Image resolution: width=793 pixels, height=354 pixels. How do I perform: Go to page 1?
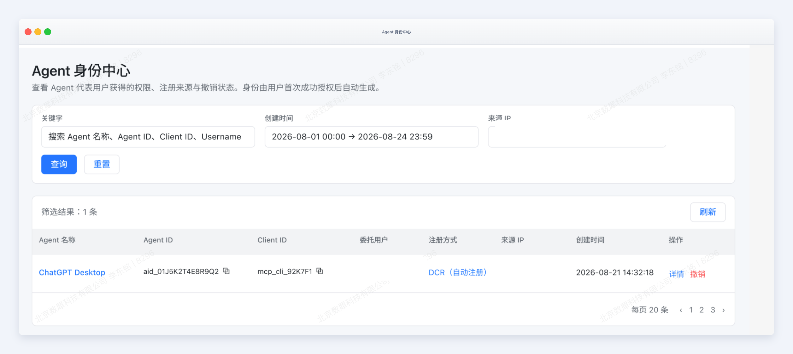click(691, 310)
